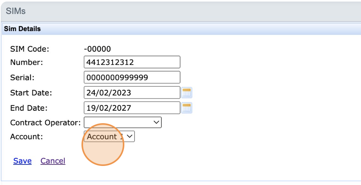Screen dimensions: 361x185
Task: Open the Start Date calendar picker
Action: [187, 92]
